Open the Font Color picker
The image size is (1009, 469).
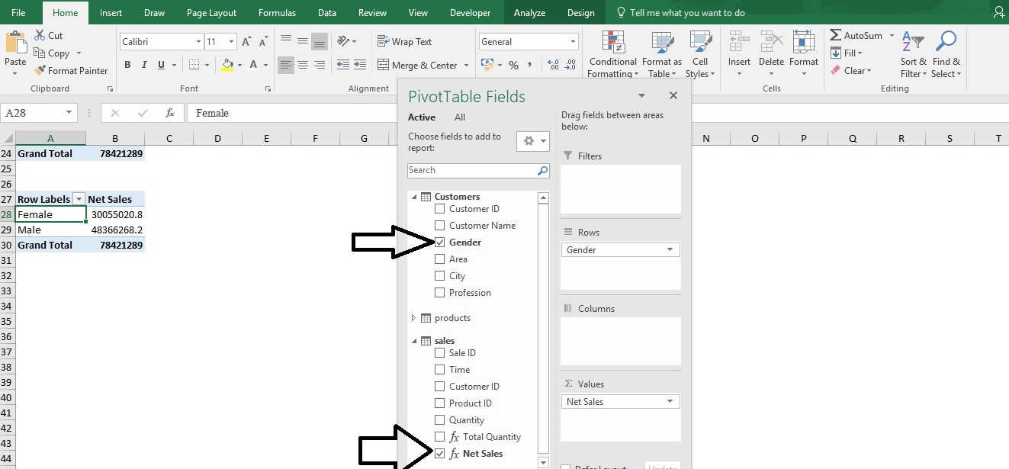tap(254, 65)
